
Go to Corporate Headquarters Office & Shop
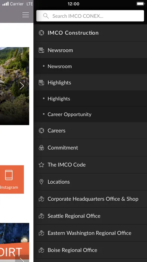(90, 199)
